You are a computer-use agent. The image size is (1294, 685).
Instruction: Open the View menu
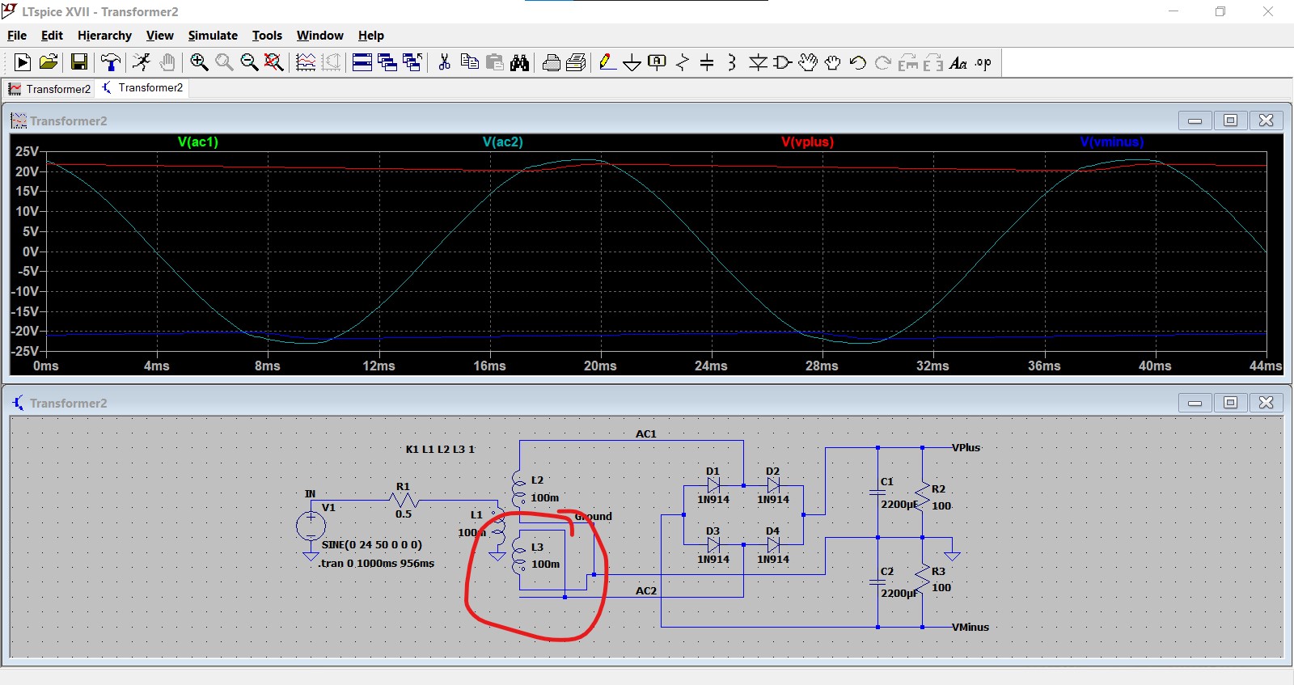[x=159, y=36]
